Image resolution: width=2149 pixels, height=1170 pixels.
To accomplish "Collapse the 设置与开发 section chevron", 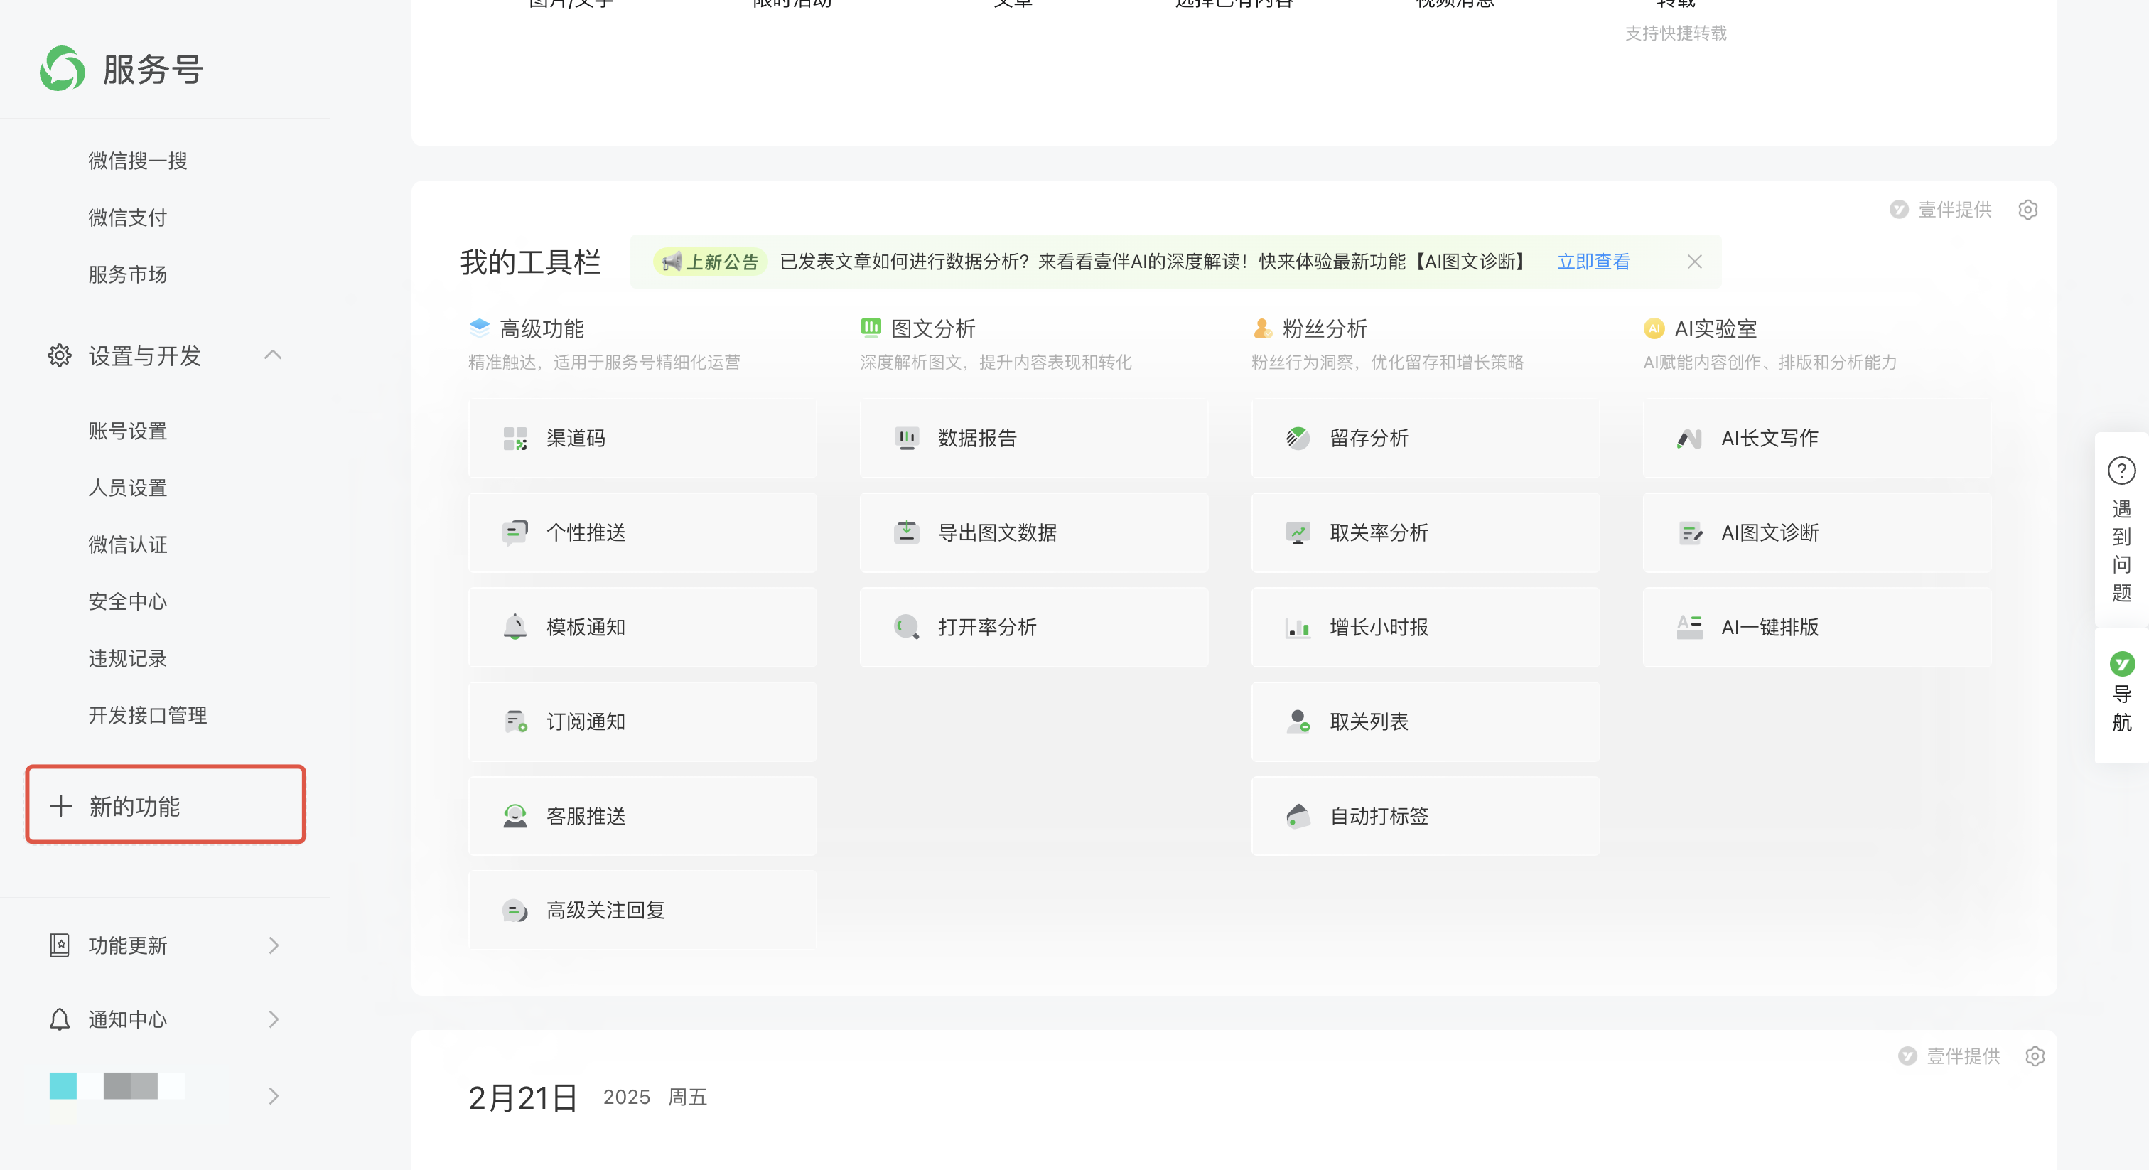I will click(273, 355).
